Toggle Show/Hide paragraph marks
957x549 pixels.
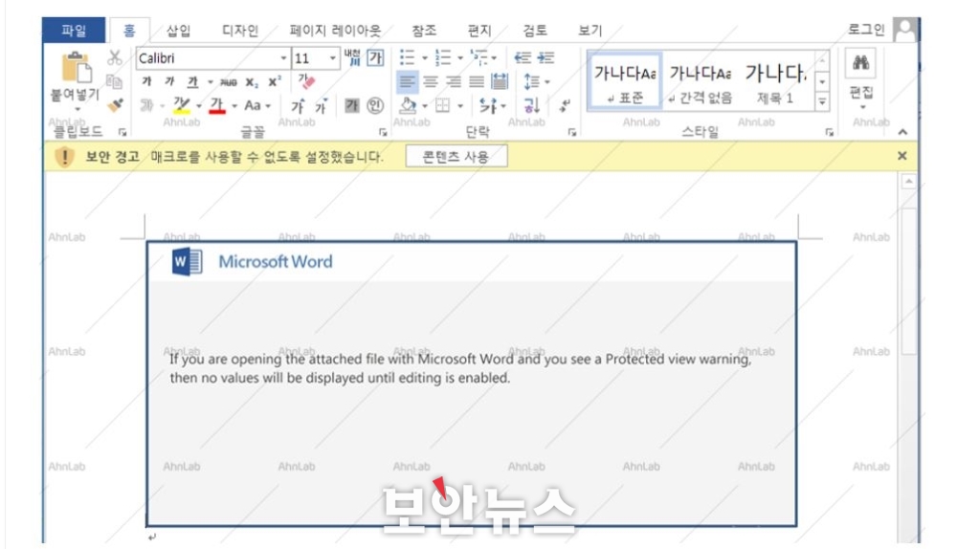pos(565,105)
